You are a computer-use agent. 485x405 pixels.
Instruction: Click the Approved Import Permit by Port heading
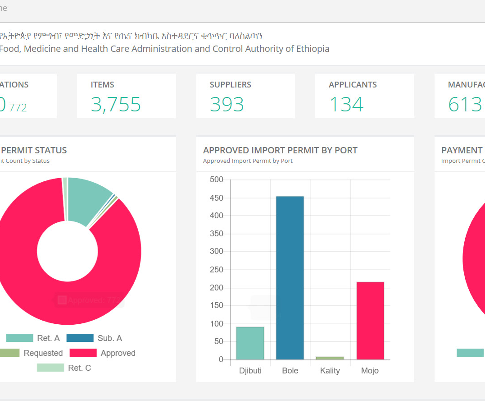280,150
